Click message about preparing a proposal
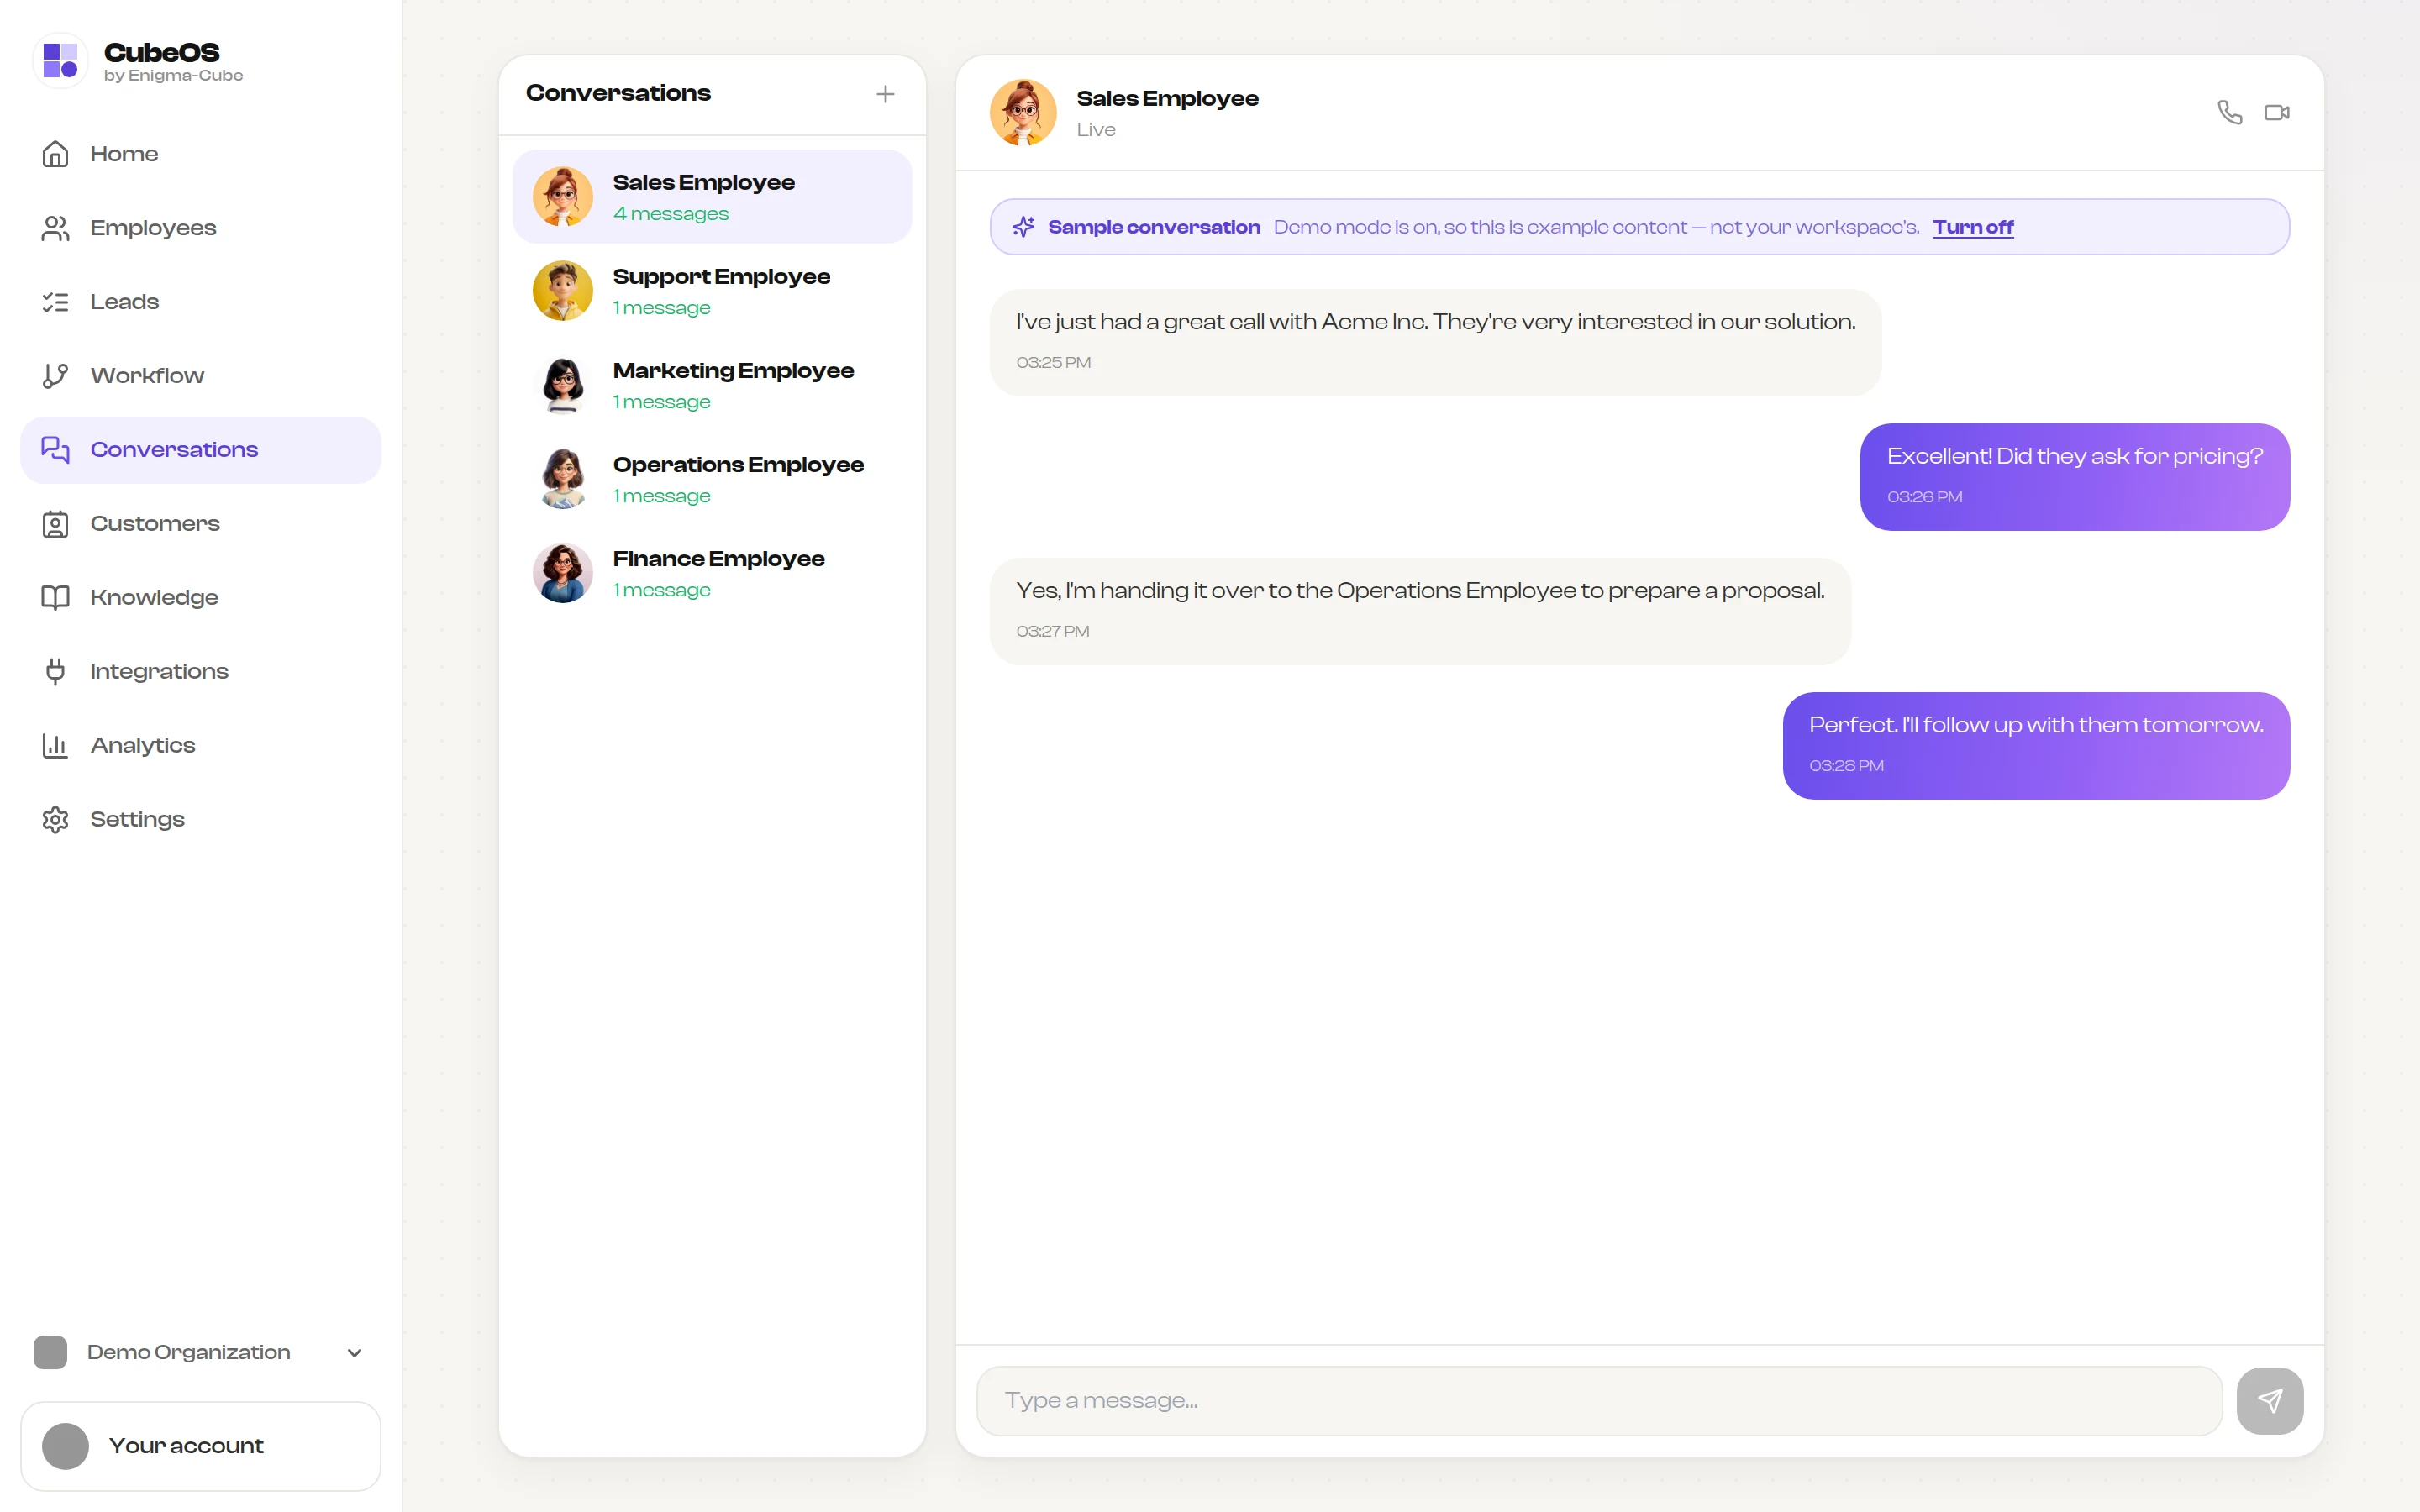This screenshot has height=1512, width=2420. tap(1420, 611)
